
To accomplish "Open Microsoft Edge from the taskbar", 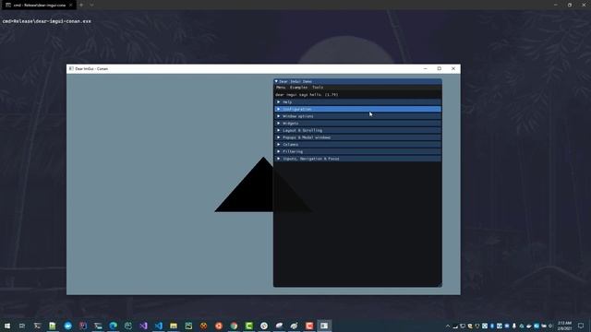I will point(113,326).
